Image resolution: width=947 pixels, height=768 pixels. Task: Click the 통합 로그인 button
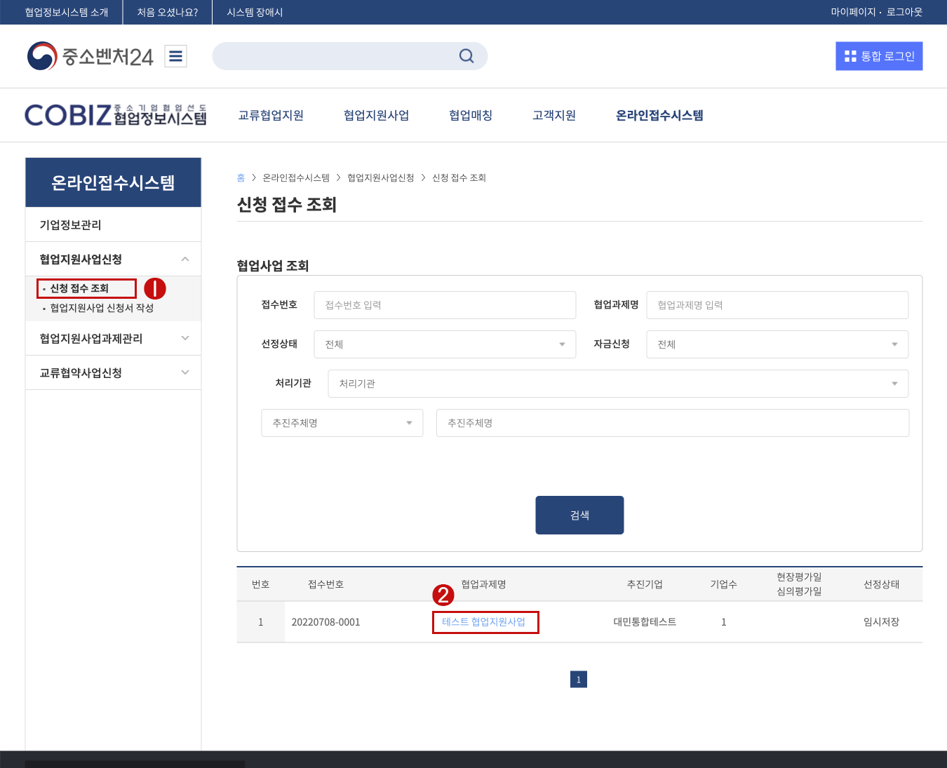click(879, 56)
